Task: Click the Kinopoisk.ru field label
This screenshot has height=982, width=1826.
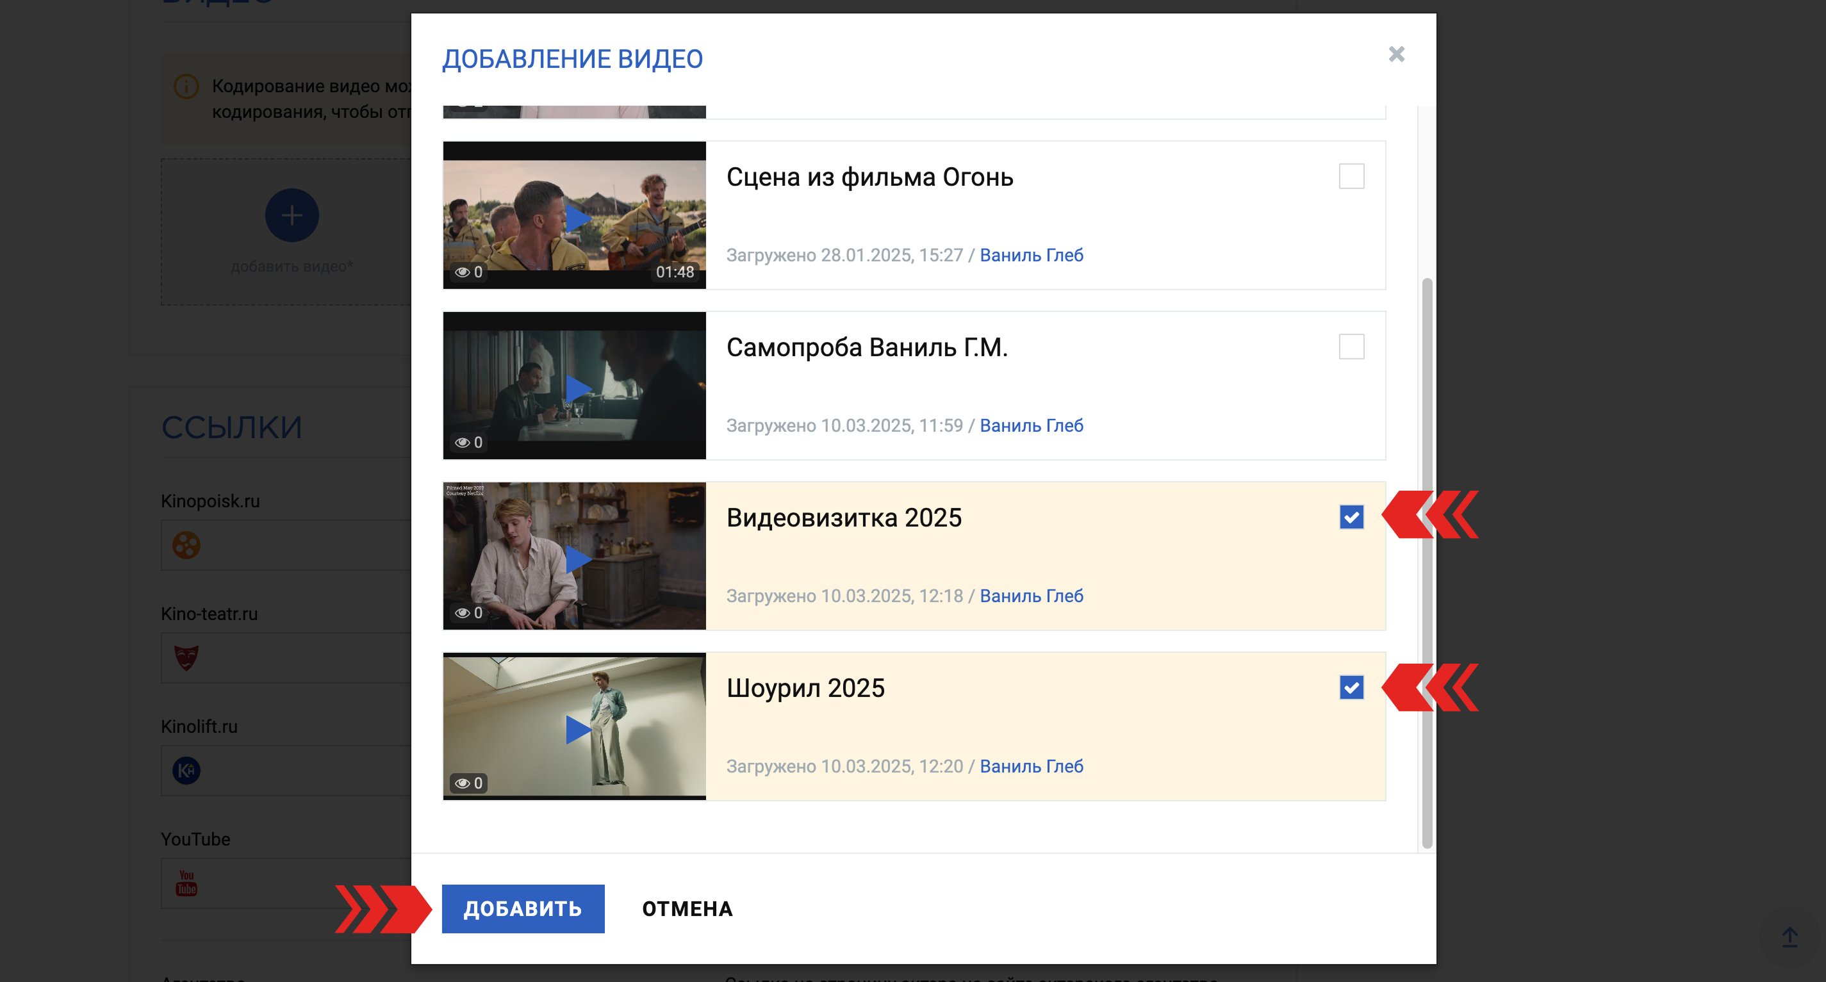Action: click(211, 501)
